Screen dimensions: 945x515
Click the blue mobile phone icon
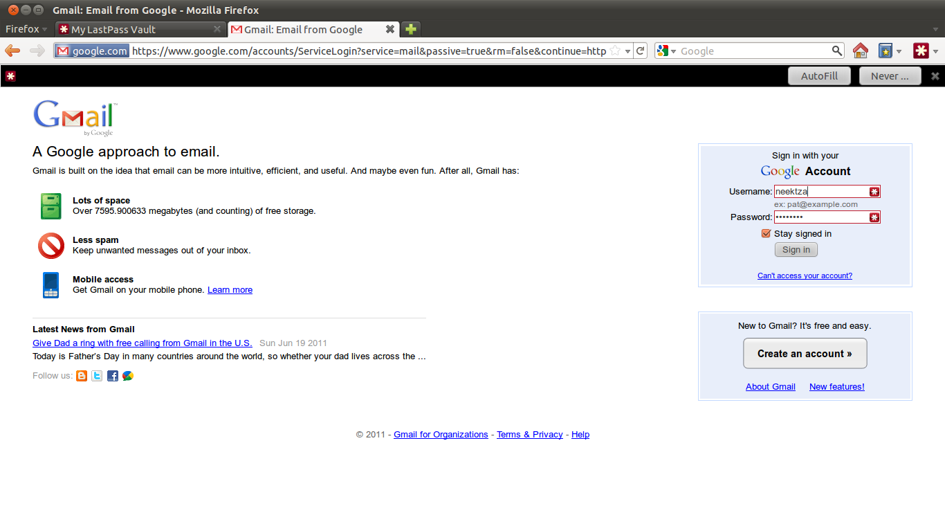pyautogui.click(x=51, y=285)
